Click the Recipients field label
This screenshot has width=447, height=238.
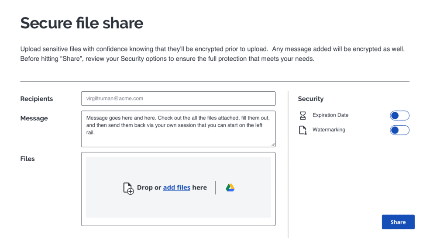pos(37,99)
